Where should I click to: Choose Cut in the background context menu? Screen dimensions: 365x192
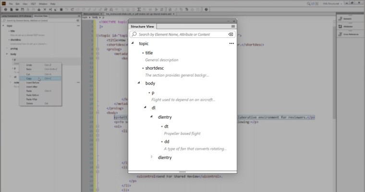40,74
